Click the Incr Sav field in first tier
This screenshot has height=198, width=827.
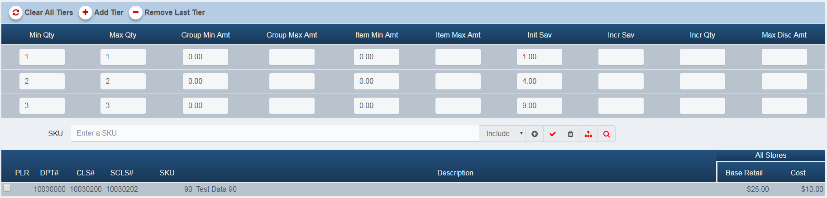point(621,57)
